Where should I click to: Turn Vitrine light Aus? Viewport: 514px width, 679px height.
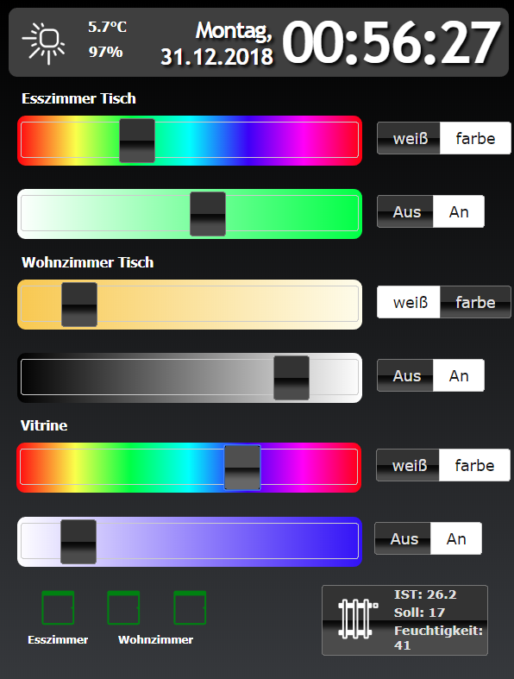point(402,538)
